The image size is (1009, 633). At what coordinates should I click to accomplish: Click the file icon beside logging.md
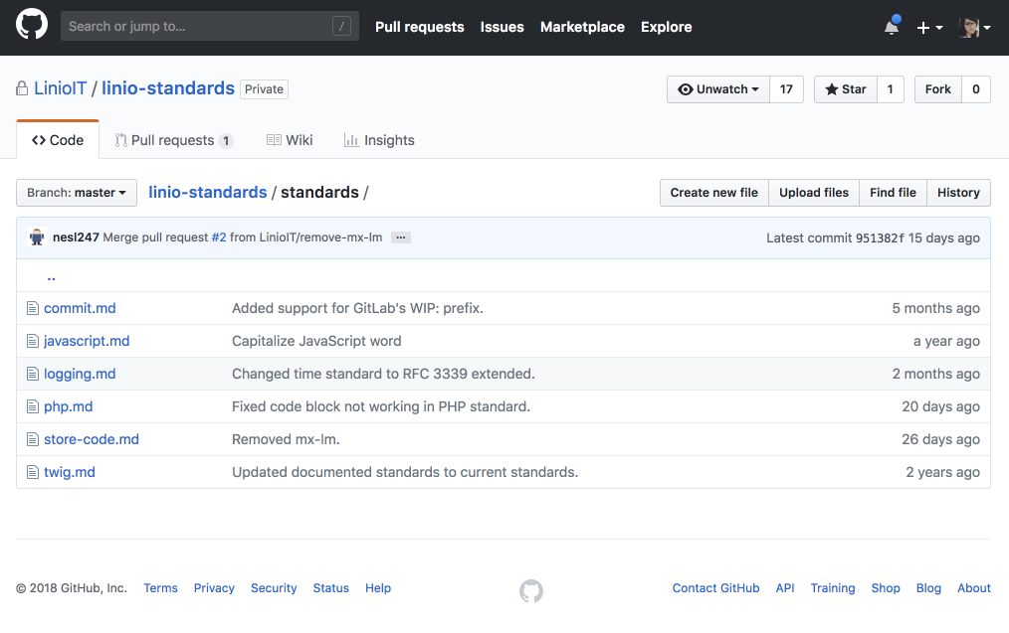coord(33,374)
